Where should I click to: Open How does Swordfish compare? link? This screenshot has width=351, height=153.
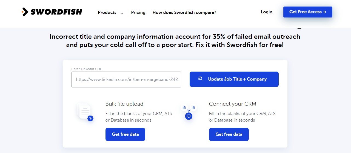tap(184, 13)
